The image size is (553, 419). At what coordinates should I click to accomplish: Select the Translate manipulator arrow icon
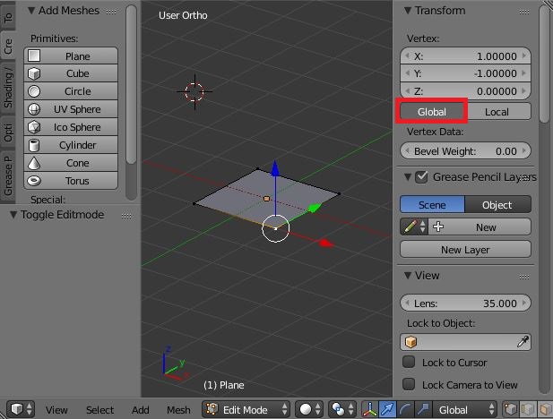pos(387,409)
